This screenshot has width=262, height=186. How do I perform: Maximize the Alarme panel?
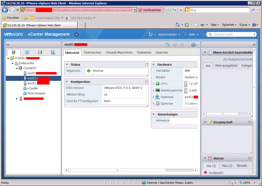pyautogui.click(x=250, y=158)
